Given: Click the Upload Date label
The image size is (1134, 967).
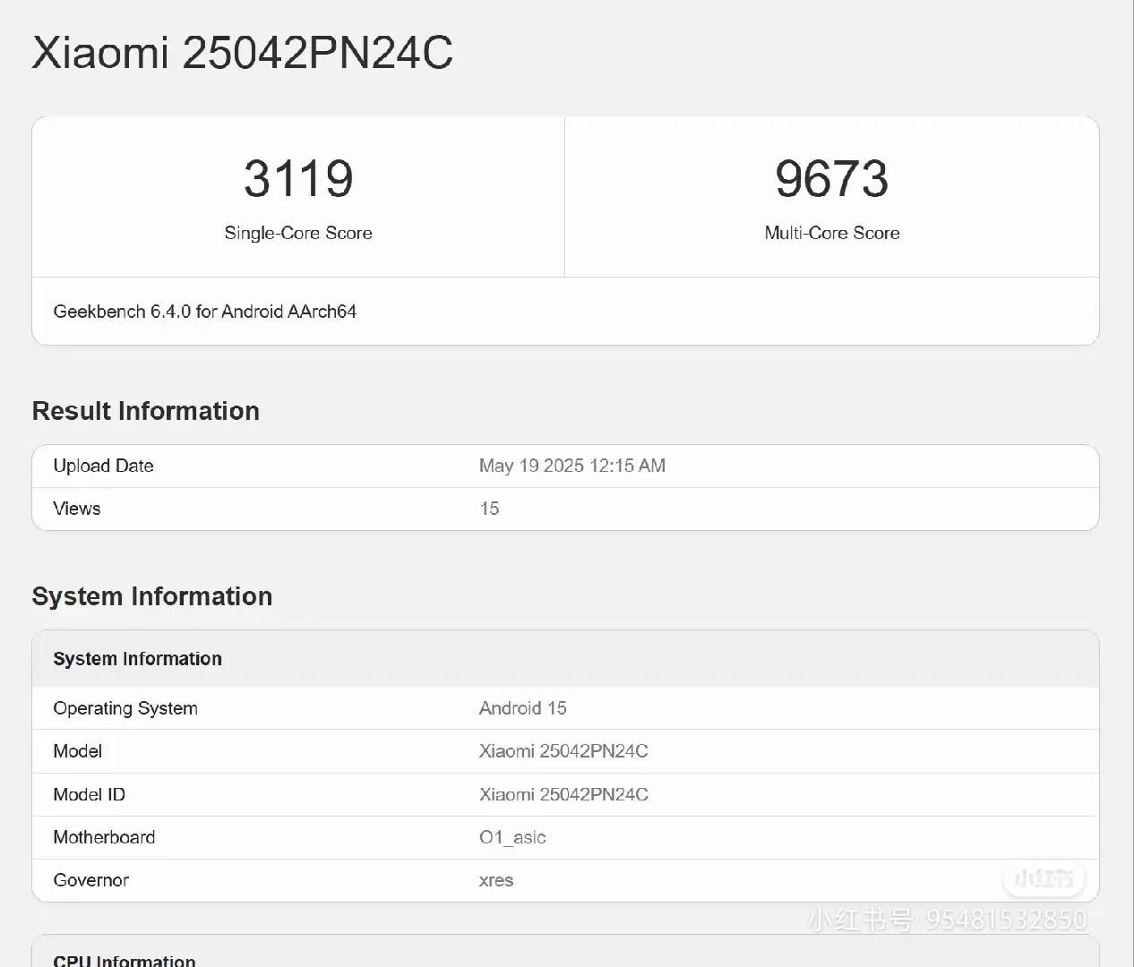Looking at the screenshot, I should tap(103, 466).
